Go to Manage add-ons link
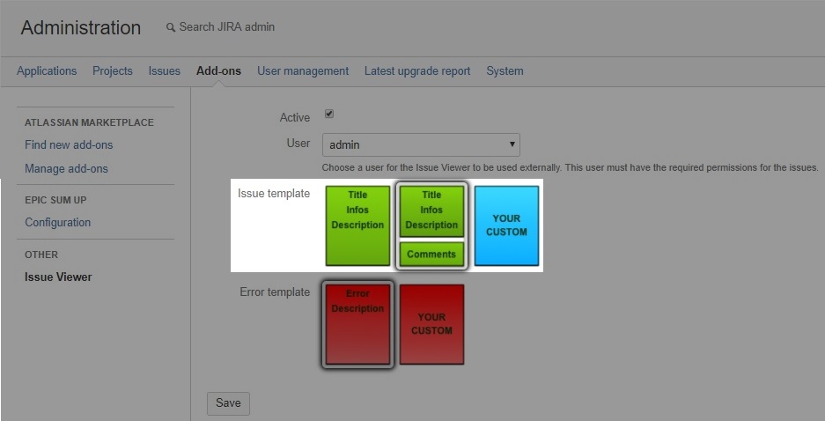 point(66,169)
